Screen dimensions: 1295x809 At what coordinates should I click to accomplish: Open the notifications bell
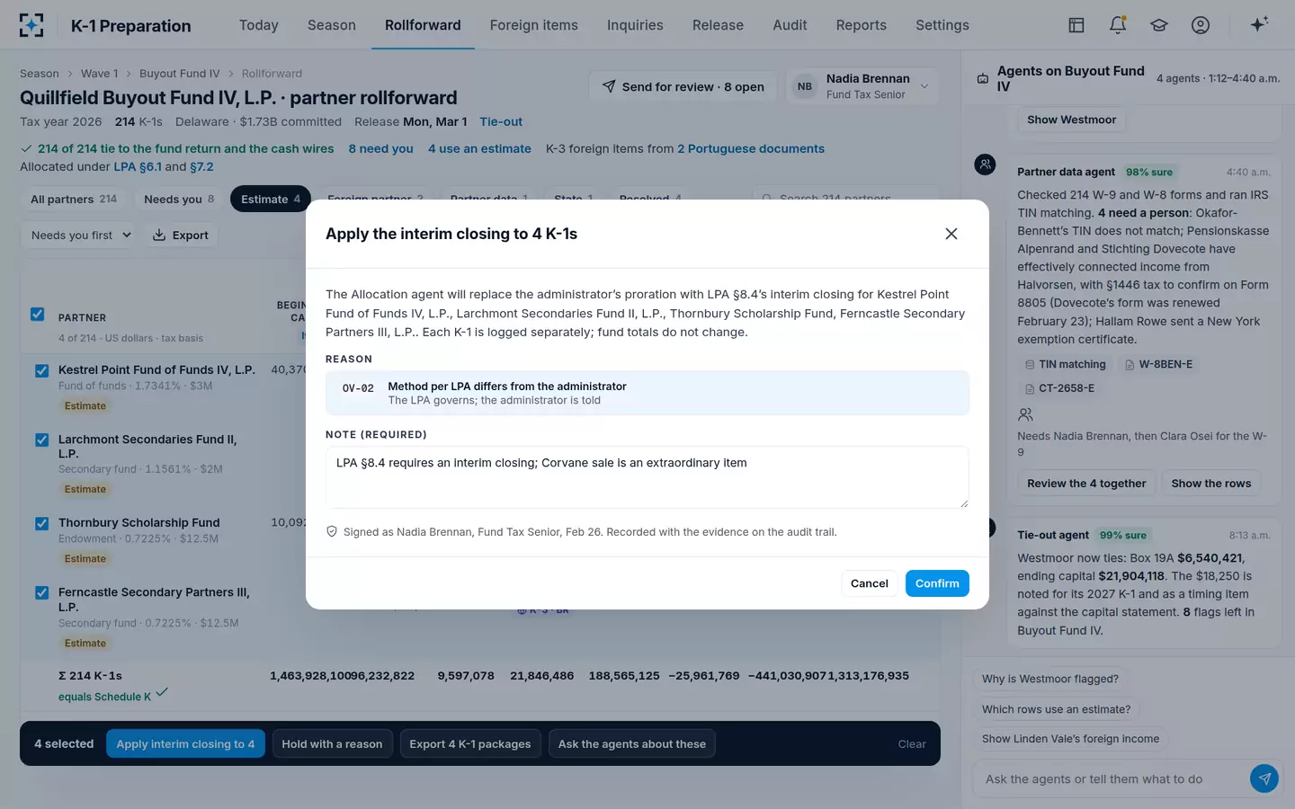[1118, 25]
